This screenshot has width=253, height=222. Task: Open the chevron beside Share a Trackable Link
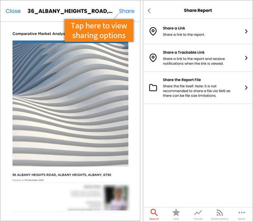[246, 58]
